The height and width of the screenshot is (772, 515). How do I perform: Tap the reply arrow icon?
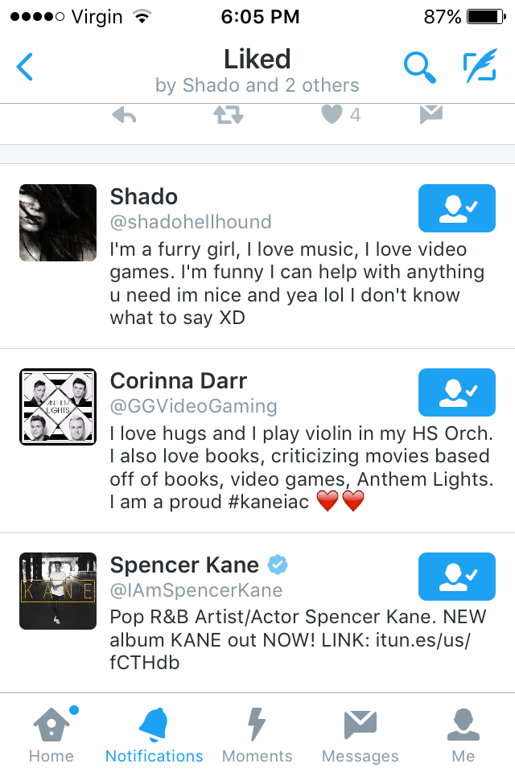point(124,115)
